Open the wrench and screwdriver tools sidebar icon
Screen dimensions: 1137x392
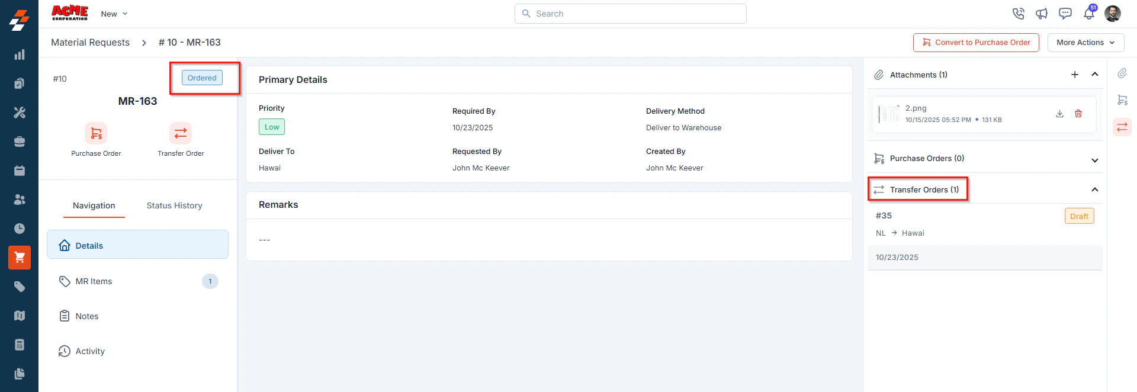[20, 113]
